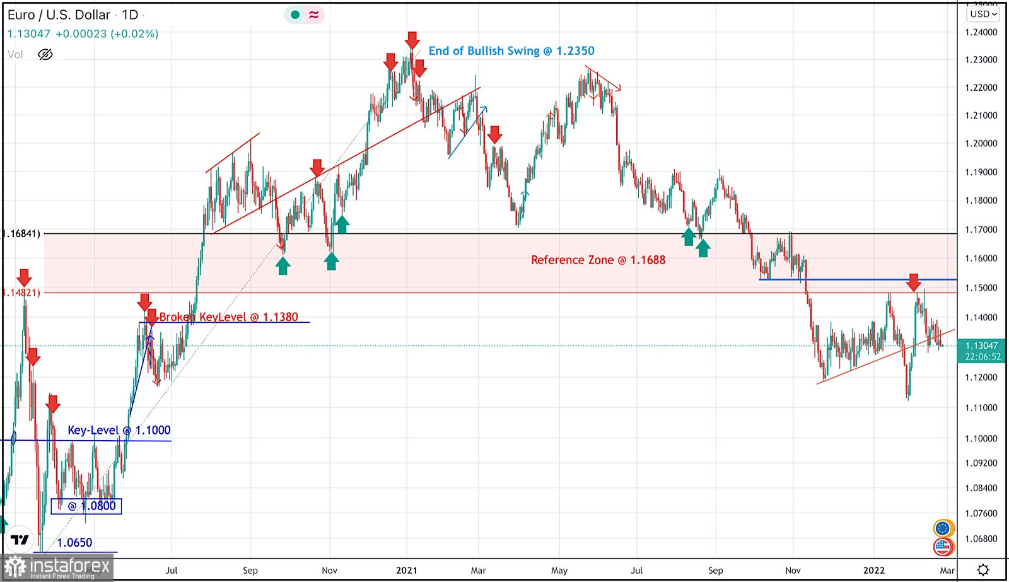Click the 2022 time axis label
Viewport: 1009px width, 582px height.
[x=874, y=570]
